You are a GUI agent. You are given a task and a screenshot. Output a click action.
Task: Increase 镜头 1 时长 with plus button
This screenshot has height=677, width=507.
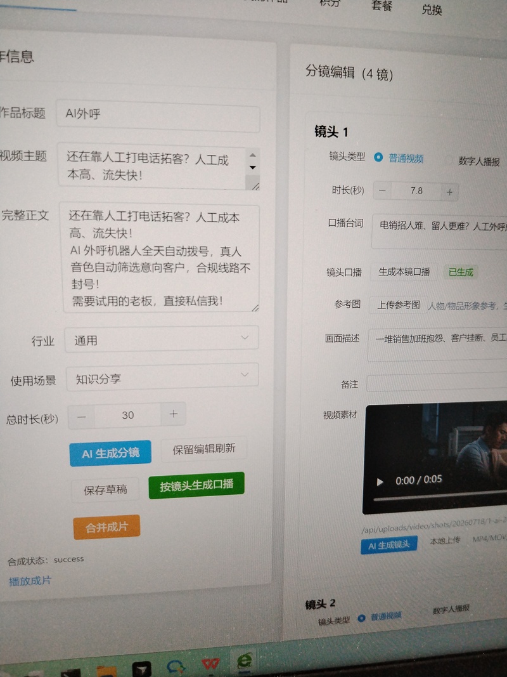[x=450, y=192]
